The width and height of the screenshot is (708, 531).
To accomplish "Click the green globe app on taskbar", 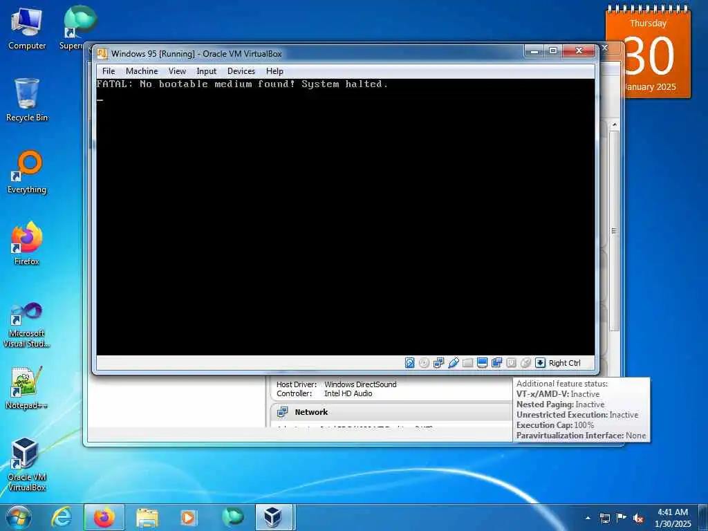I will point(233,517).
